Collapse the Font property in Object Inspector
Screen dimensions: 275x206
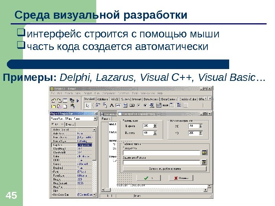click(x=52, y=172)
